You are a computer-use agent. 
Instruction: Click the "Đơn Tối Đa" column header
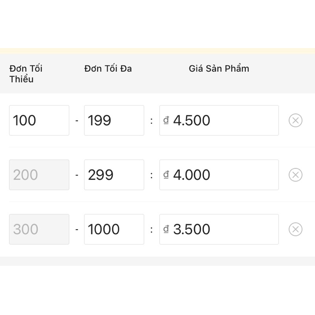(x=108, y=69)
